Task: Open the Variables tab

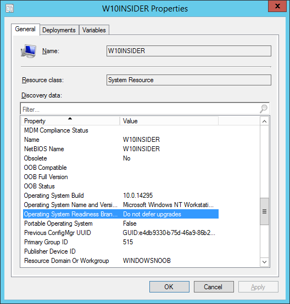Action: [x=94, y=30]
